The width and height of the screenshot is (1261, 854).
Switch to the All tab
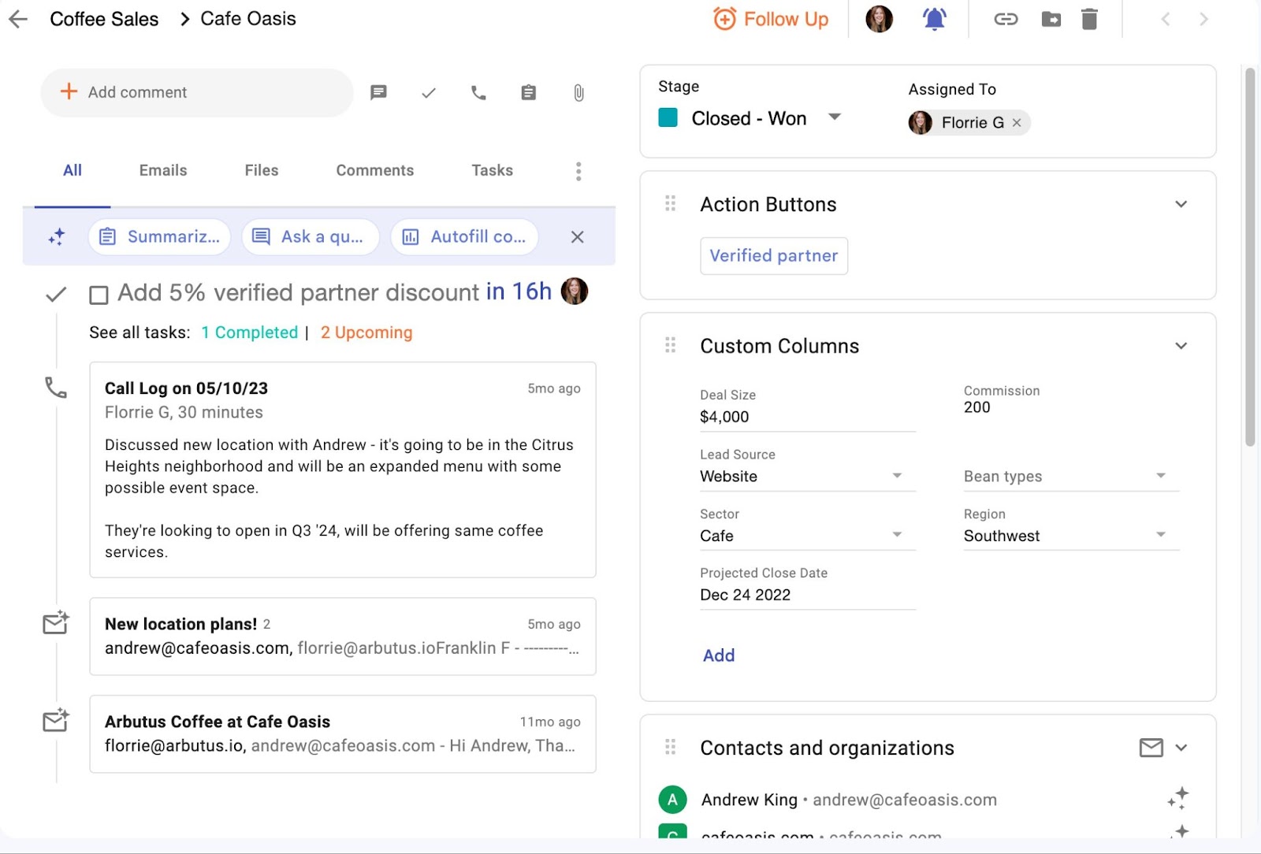point(73,170)
